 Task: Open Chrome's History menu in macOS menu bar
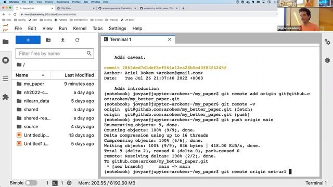[49, 2]
